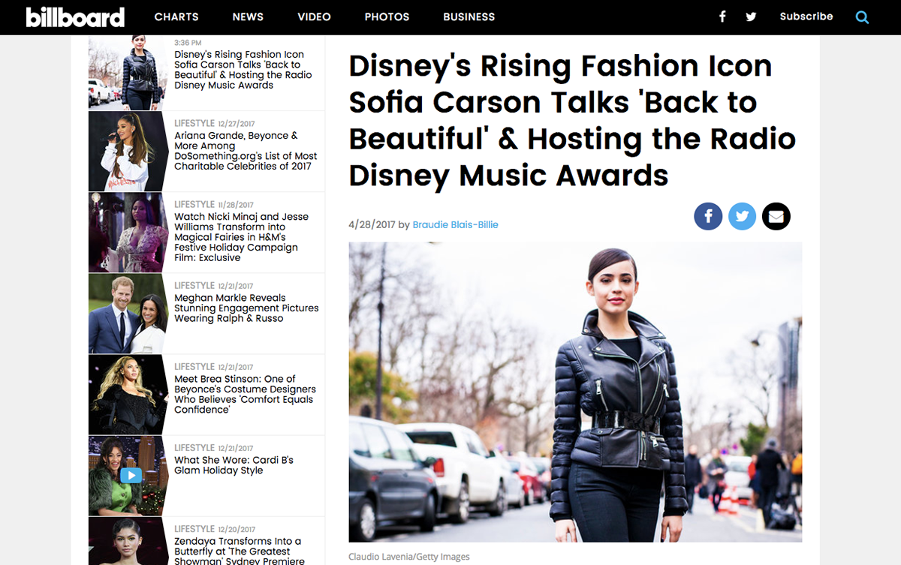
Task: Open Billboard's Twitter page from header
Action: 751,17
